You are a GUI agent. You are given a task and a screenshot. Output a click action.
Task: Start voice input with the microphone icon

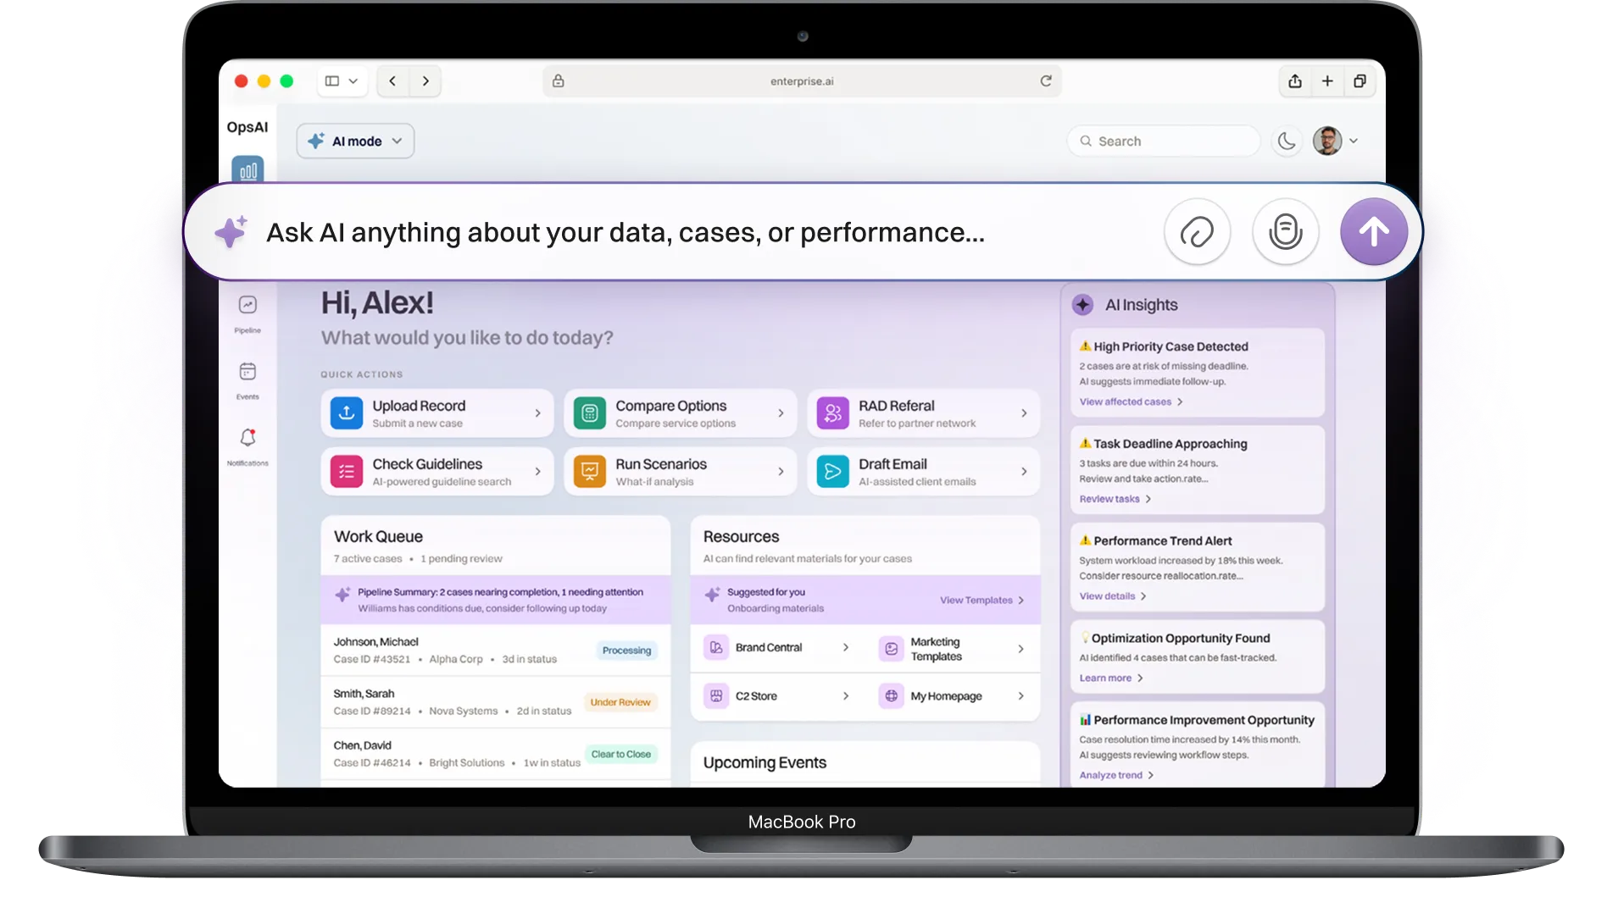click(1285, 231)
